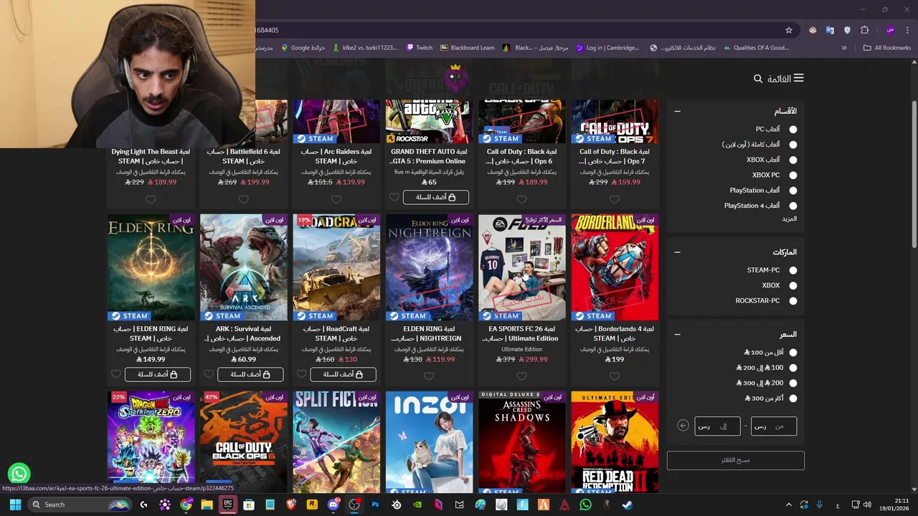
Task: Add GTA 5 Premium Online to cart
Action: 436,197
